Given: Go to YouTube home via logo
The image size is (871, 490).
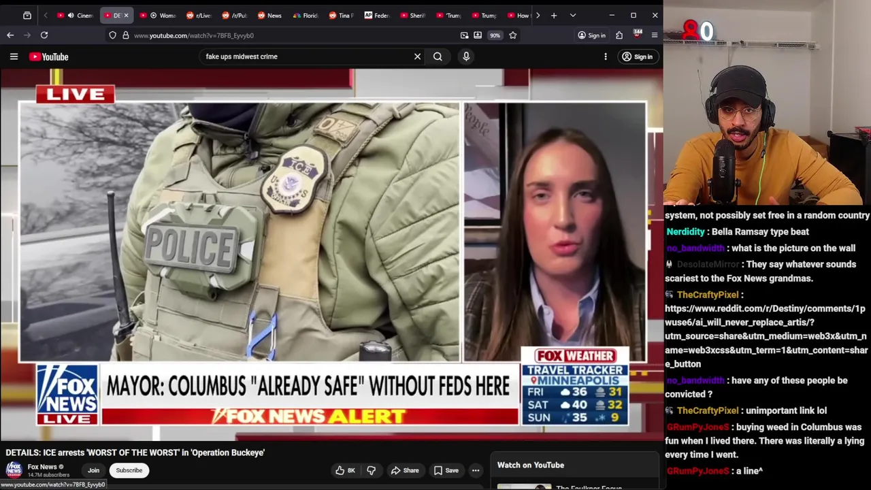Looking at the screenshot, I should pyautogui.click(x=48, y=56).
